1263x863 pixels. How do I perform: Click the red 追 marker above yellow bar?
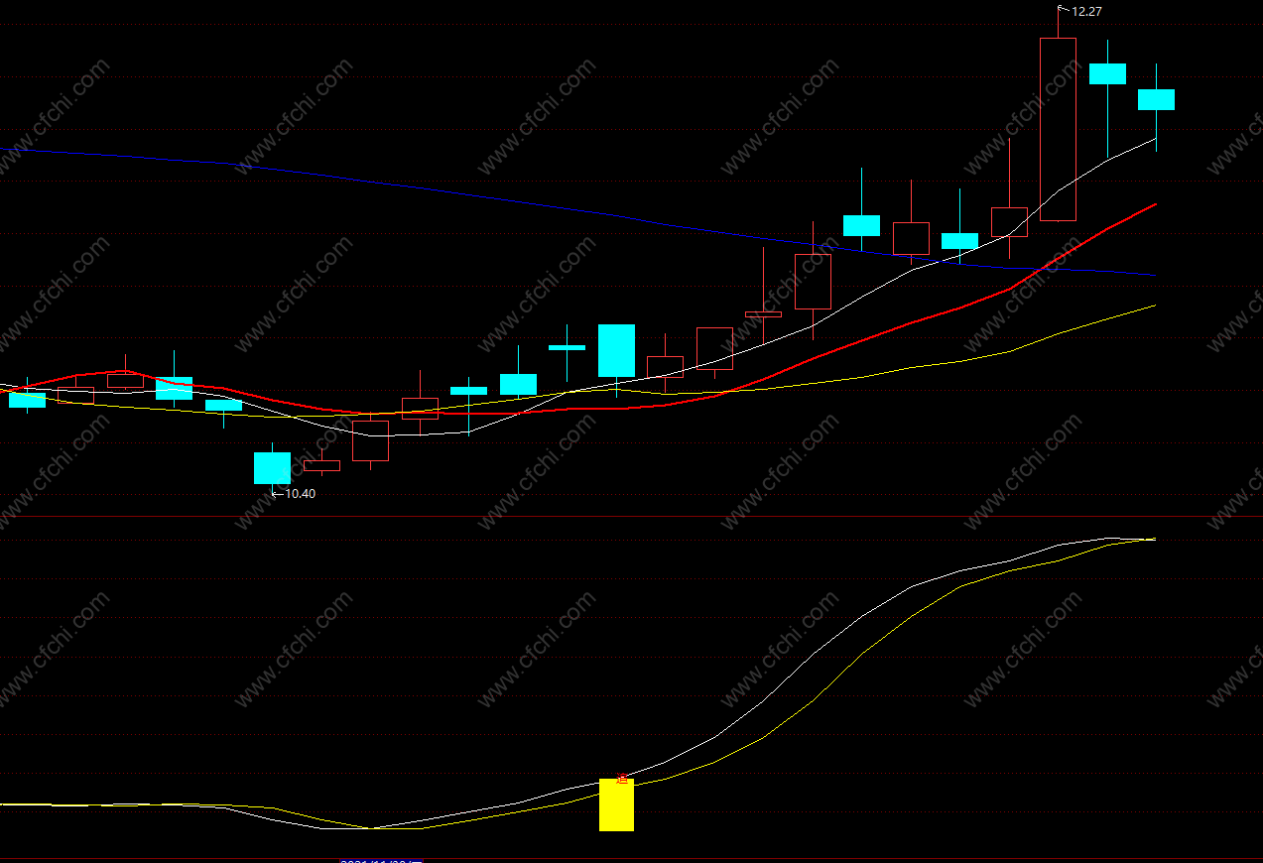[623, 778]
